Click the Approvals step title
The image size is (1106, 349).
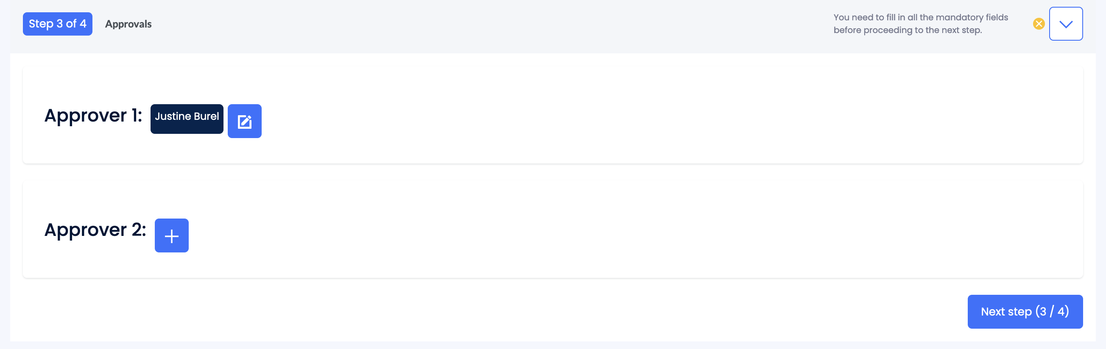(x=128, y=24)
